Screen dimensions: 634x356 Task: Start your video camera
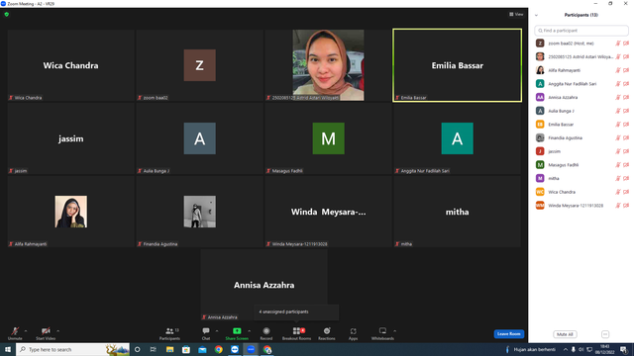[46, 333]
